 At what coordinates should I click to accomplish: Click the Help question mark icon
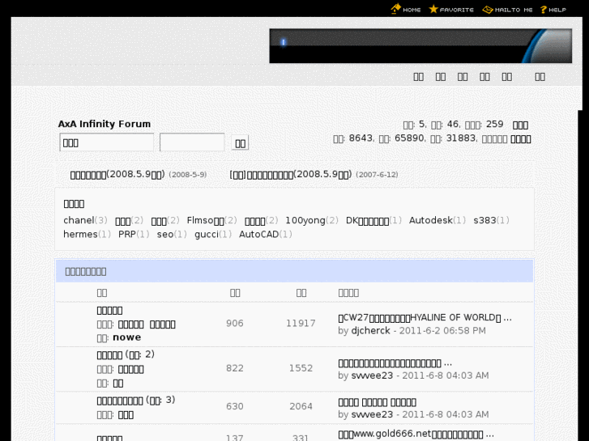[544, 9]
